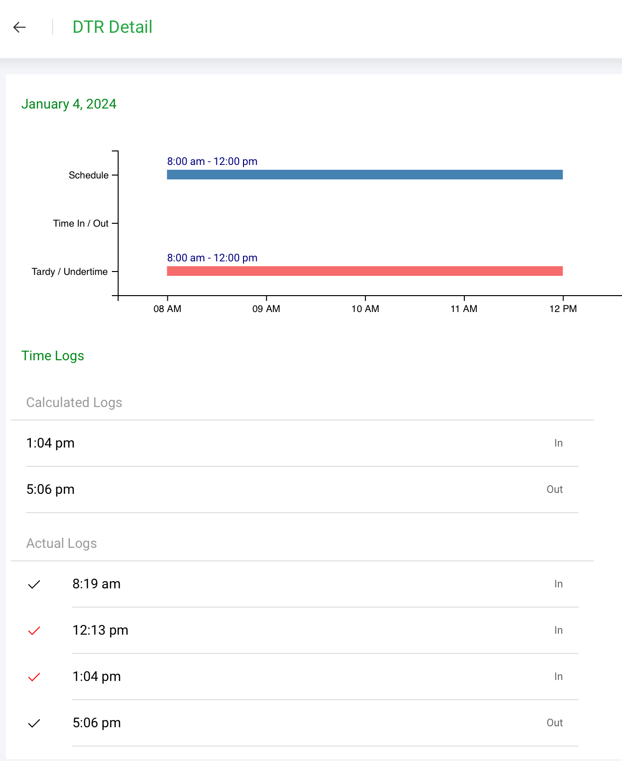Click the red checkmark beside 1:04 pm actual log

34,677
